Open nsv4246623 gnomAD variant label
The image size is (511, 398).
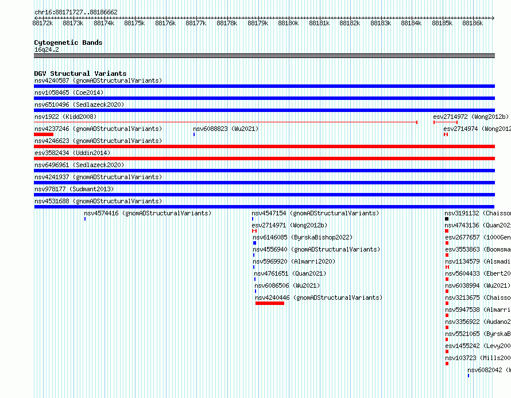click(x=98, y=141)
